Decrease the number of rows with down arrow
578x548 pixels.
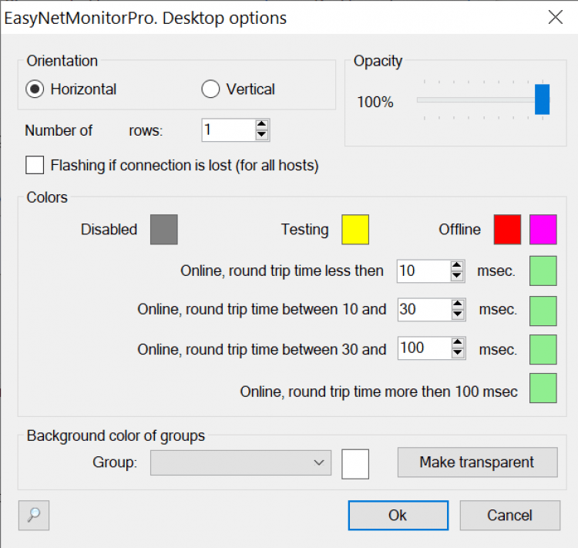(x=262, y=135)
